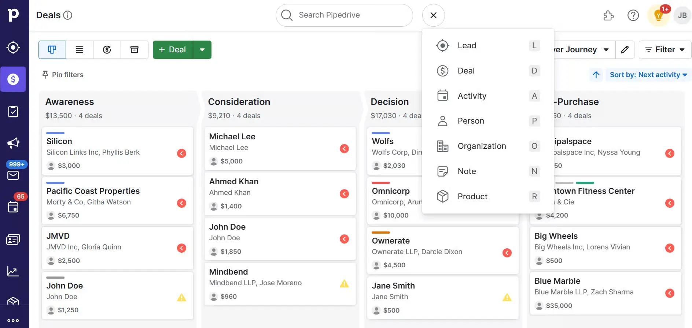Click overdue icon on Big Wheels deal
The height and width of the screenshot is (328, 692).
click(x=670, y=248)
